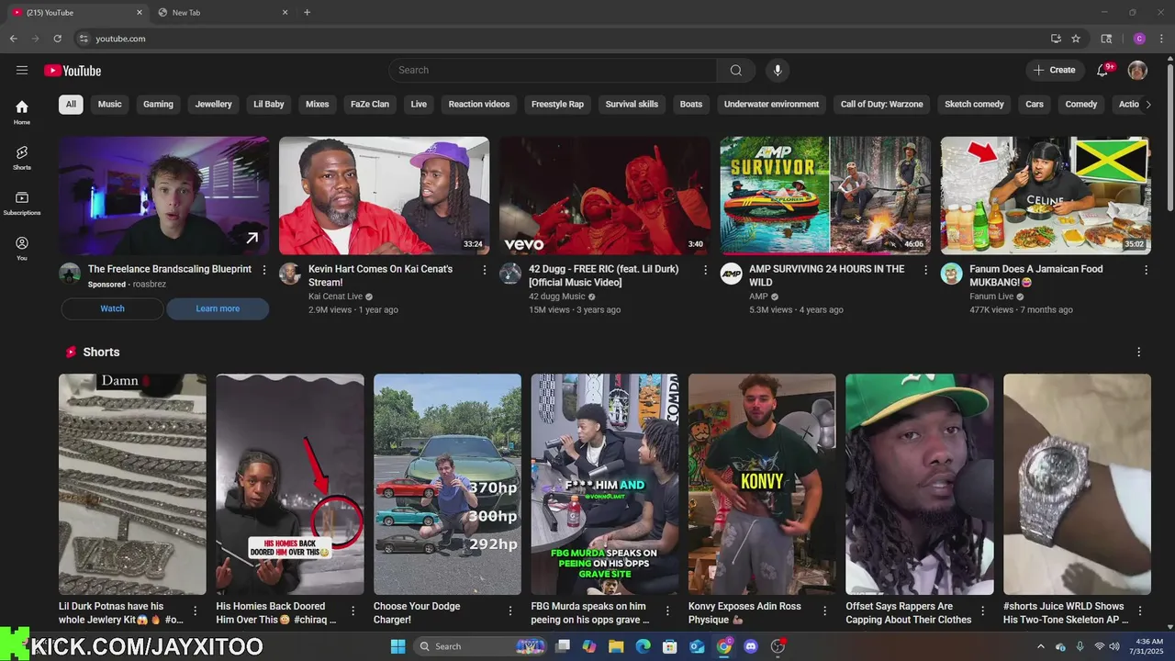Start voice search with microphone icon
This screenshot has height=661, width=1175.
tap(778, 70)
